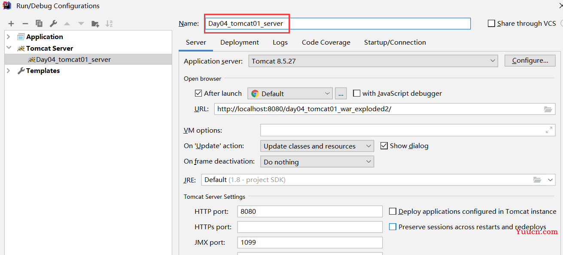Open JRE dropdown arrow
The width and height of the screenshot is (563, 255).
(551, 180)
